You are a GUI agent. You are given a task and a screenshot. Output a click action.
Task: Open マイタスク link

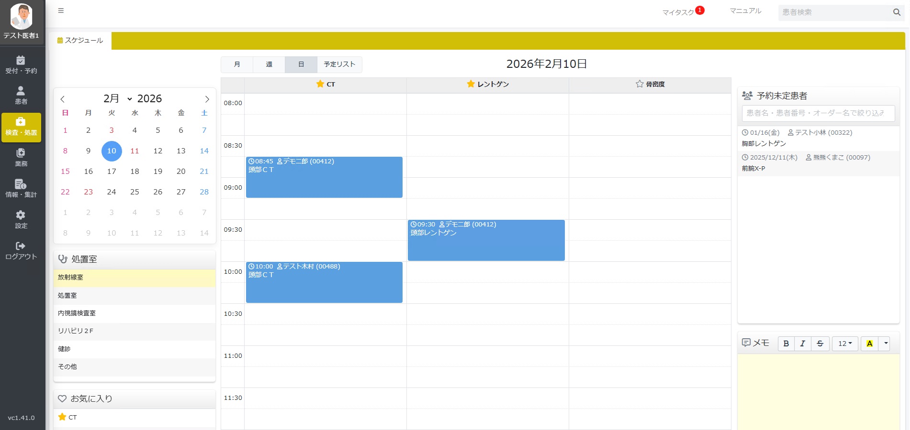pyautogui.click(x=678, y=12)
